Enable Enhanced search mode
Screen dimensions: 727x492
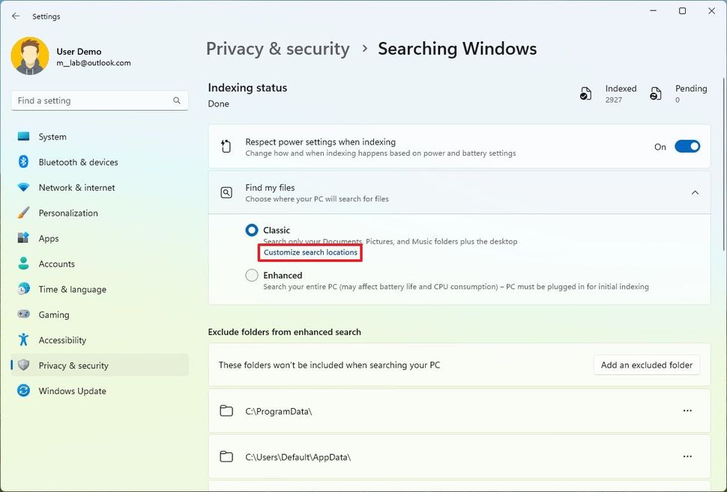pyautogui.click(x=252, y=275)
